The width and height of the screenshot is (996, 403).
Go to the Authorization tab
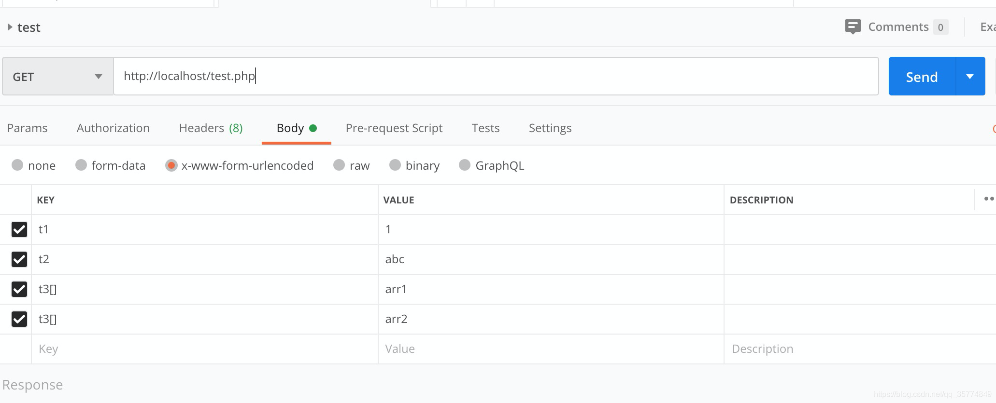tap(113, 128)
